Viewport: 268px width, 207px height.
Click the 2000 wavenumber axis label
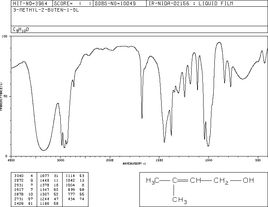point(110,160)
